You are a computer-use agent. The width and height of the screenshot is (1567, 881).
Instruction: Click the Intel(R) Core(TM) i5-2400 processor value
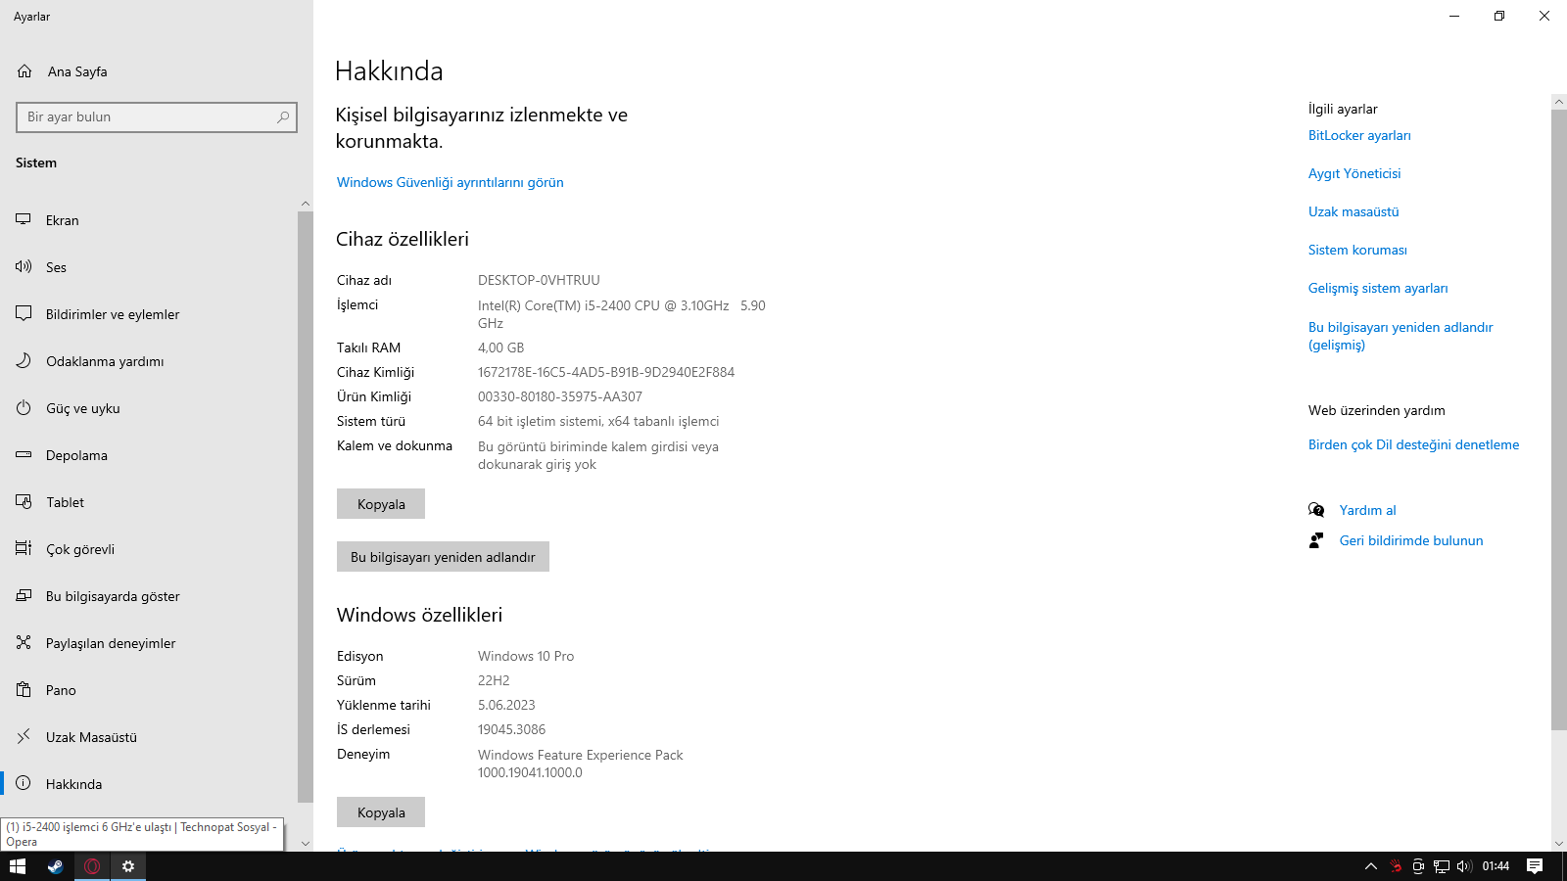coord(622,315)
